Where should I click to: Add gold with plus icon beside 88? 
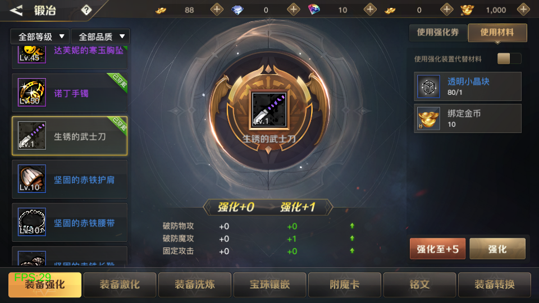217,10
